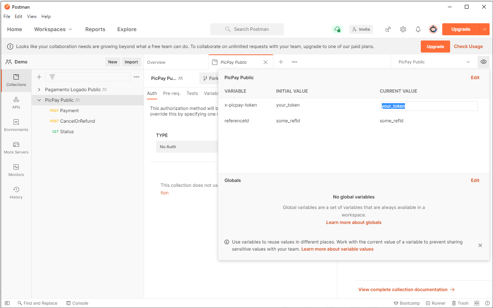Viewport: 493px width, 308px height.
Task: Open the user avatar menu
Action: pyautogui.click(x=433, y=29)
